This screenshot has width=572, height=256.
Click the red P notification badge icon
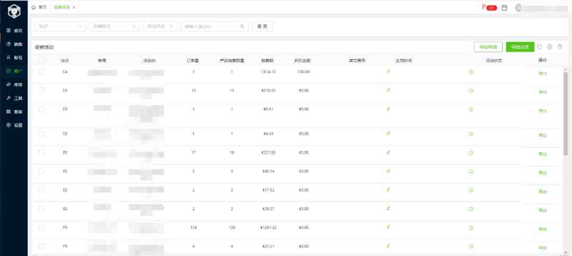pyautogui.click(x=489, y=7)
